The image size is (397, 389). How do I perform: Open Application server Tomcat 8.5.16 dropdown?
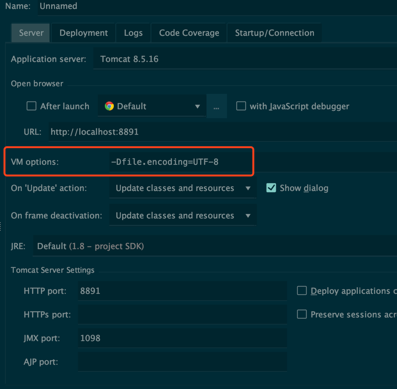(245, 59)
